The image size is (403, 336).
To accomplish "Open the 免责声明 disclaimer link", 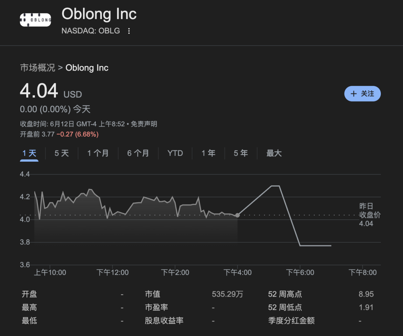I will click(x=144, y=124).
